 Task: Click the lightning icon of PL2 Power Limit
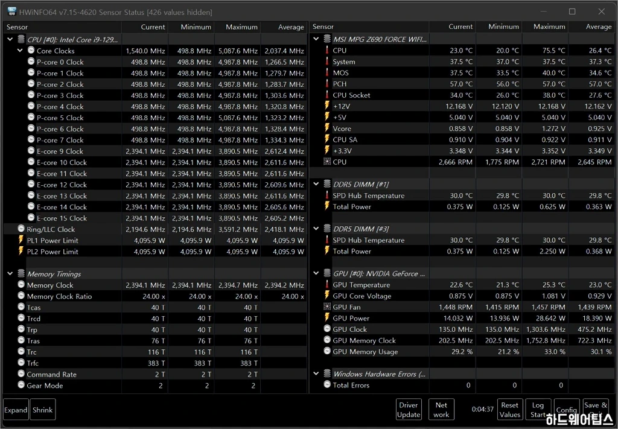(x=21, y=251)
